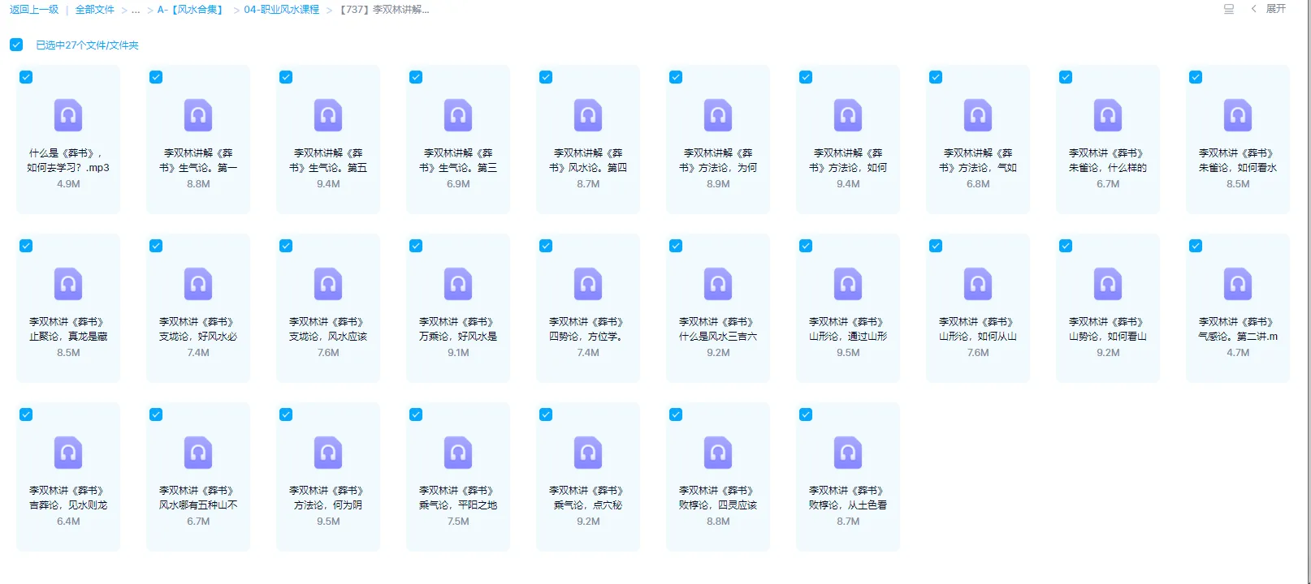
Task: Click audio icon for 吉葬论，见水则龙 file
Action: [68, 453]
